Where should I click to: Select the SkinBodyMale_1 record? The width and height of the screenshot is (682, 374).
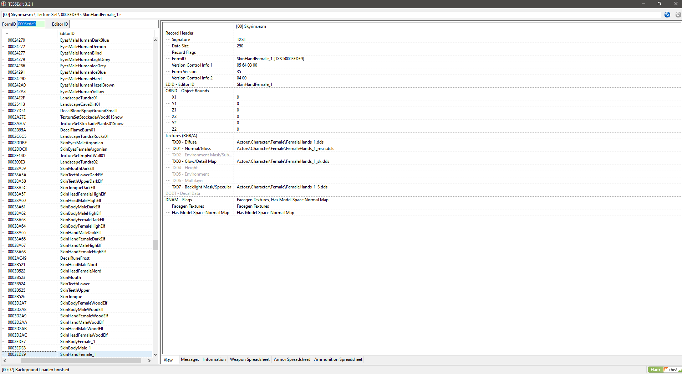pos(75,348)
